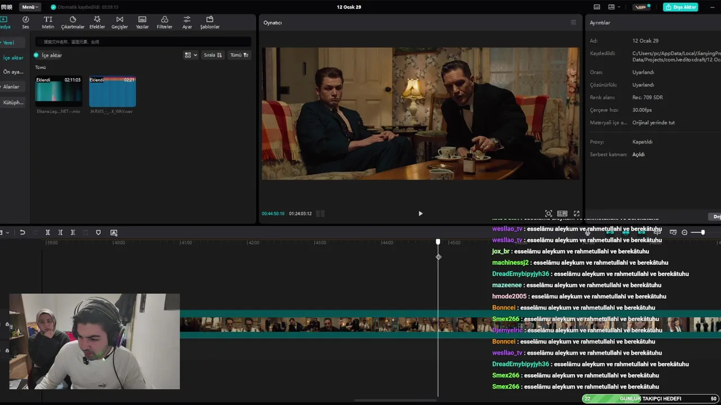Select Ön ayarlar sidebar item

pos(13,72)
